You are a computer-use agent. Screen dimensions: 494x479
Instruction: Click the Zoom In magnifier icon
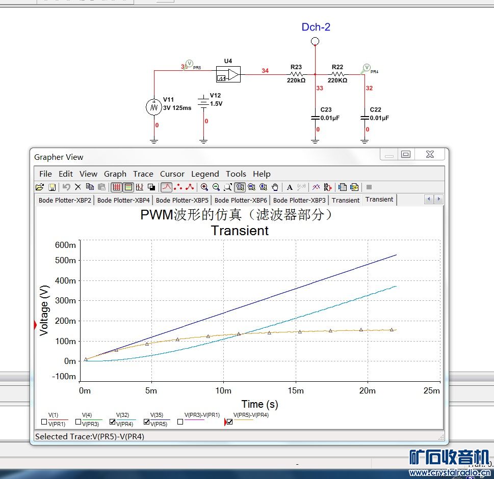click(x=204, y=187)
